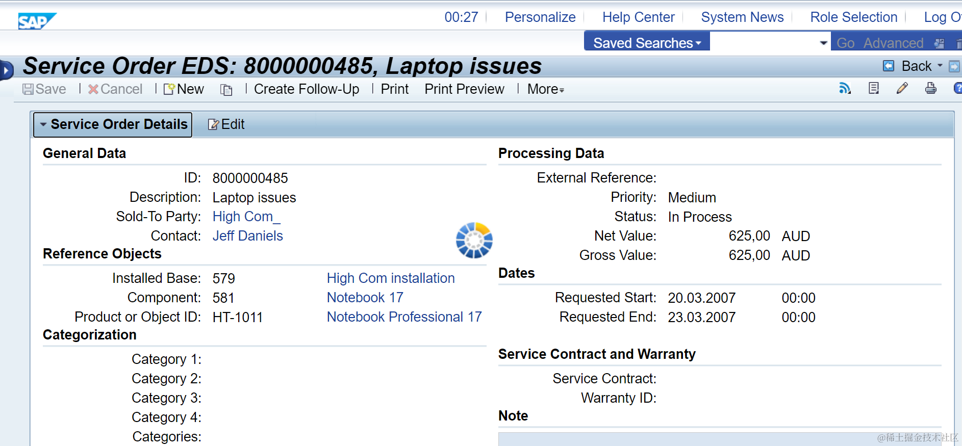Click Requested End date 23.03.2007
962x446 pixels.
coord(702,318)
